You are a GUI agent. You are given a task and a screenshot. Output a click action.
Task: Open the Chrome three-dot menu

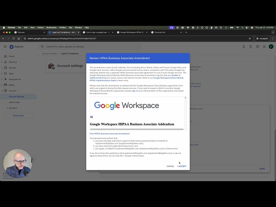coord(273,38)
